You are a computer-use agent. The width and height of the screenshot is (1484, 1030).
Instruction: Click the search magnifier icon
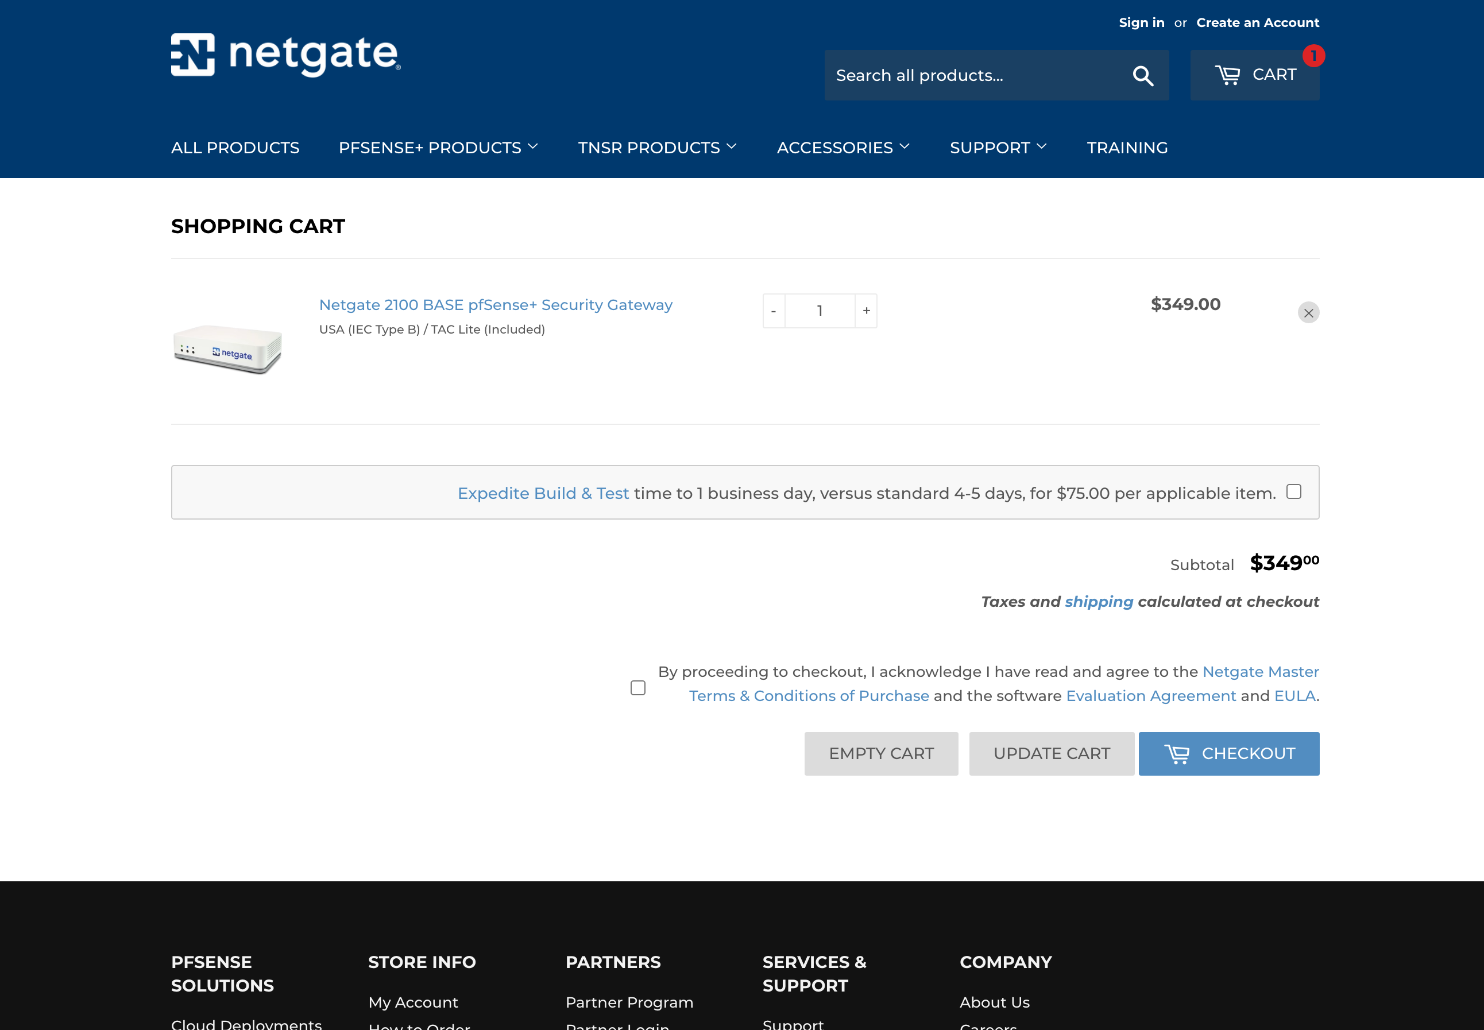[x=1142, y=76]
